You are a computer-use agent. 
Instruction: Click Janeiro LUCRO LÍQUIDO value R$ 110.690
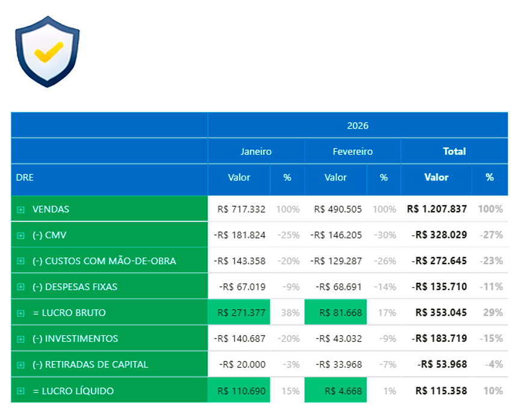pos(241,391)
